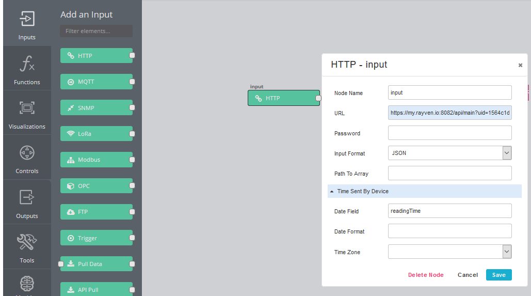This screenshot has width=531, height=296.
Task: Save the HTTP input settings
Action: 499,275
